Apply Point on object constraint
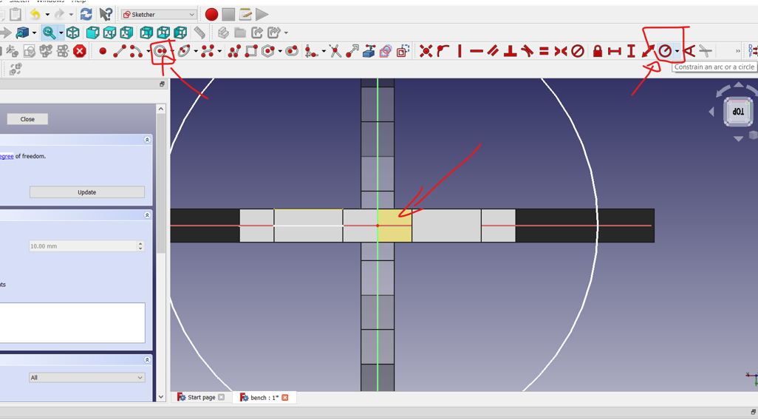758x420 pixels. (x=443, y=51)
